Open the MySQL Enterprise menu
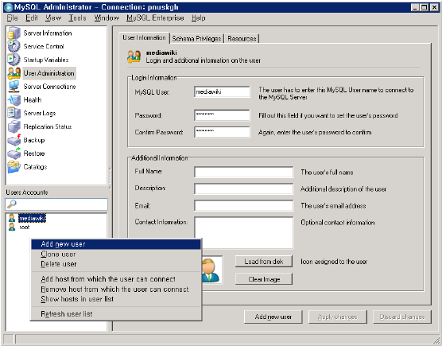Screen dimensions: 442x346 pyautogui.click(x=155, y=18)
